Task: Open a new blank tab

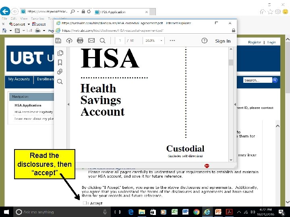Action: [153, 12]
